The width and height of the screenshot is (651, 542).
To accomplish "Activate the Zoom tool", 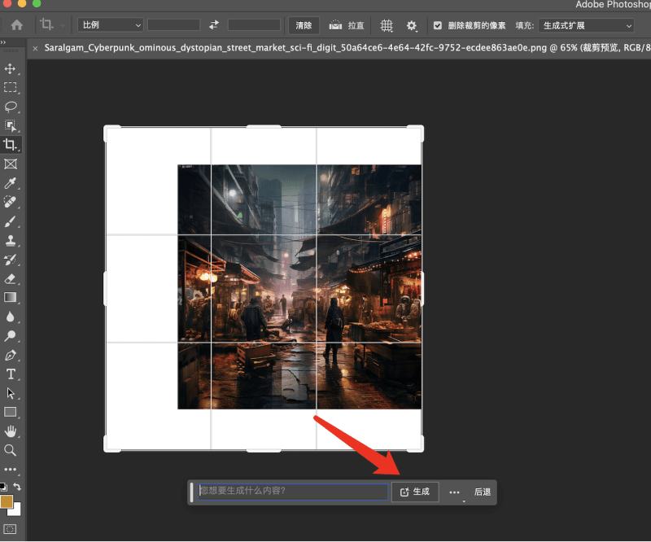I will [11, 450].
